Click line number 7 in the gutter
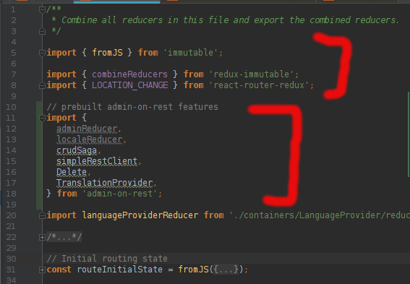410x284 pixels. (x=14, y=74)
